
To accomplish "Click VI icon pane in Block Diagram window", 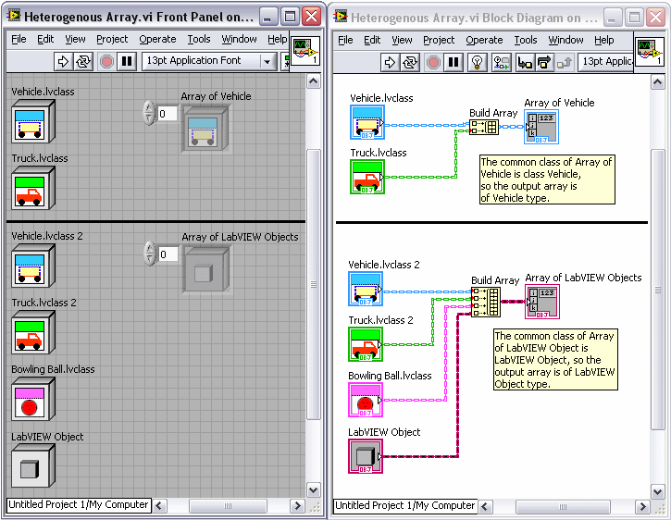I will tap(650, 52).
